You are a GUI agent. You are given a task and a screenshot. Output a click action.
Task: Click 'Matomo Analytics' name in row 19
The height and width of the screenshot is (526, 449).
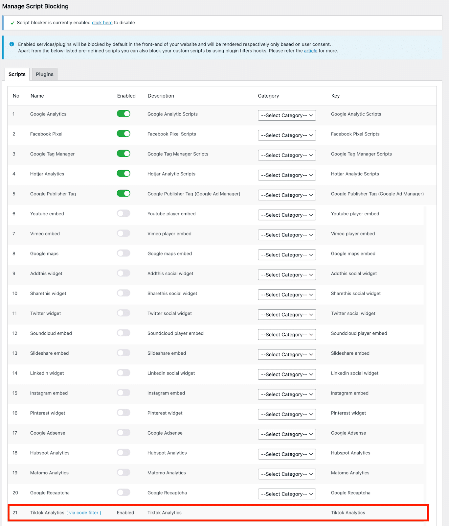tap(49, 473)
